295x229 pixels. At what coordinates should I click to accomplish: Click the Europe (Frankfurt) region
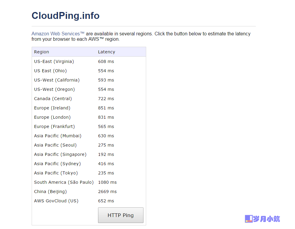pyautogui.click(x=54, y=126)
